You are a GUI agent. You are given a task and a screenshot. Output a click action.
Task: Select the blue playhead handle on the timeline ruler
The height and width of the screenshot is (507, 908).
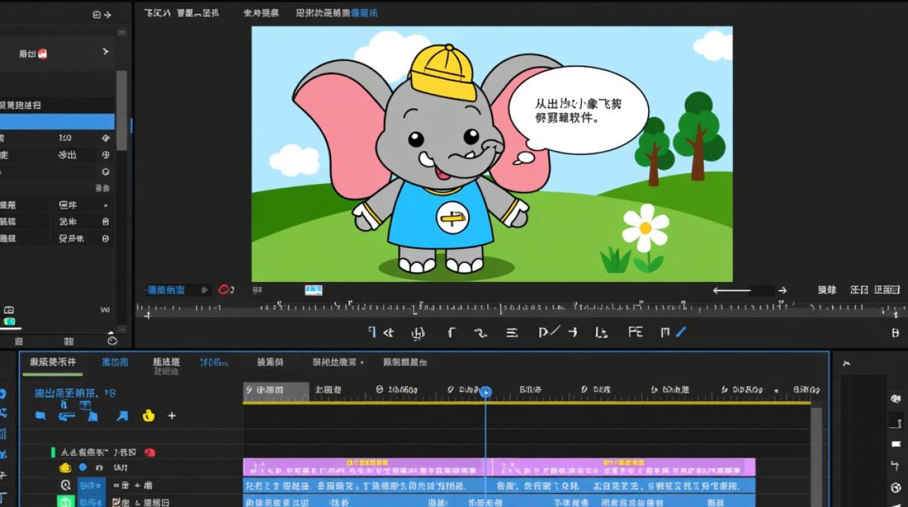tap(485, 392)
